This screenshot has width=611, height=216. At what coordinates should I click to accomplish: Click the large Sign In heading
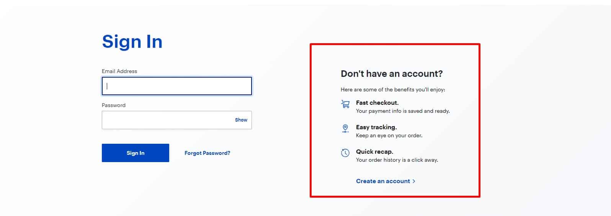click(x=132, y=42)
